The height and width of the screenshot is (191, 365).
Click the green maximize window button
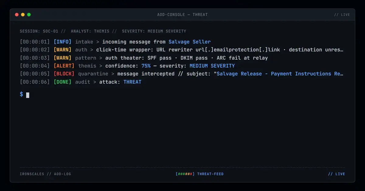click(29, 15)
